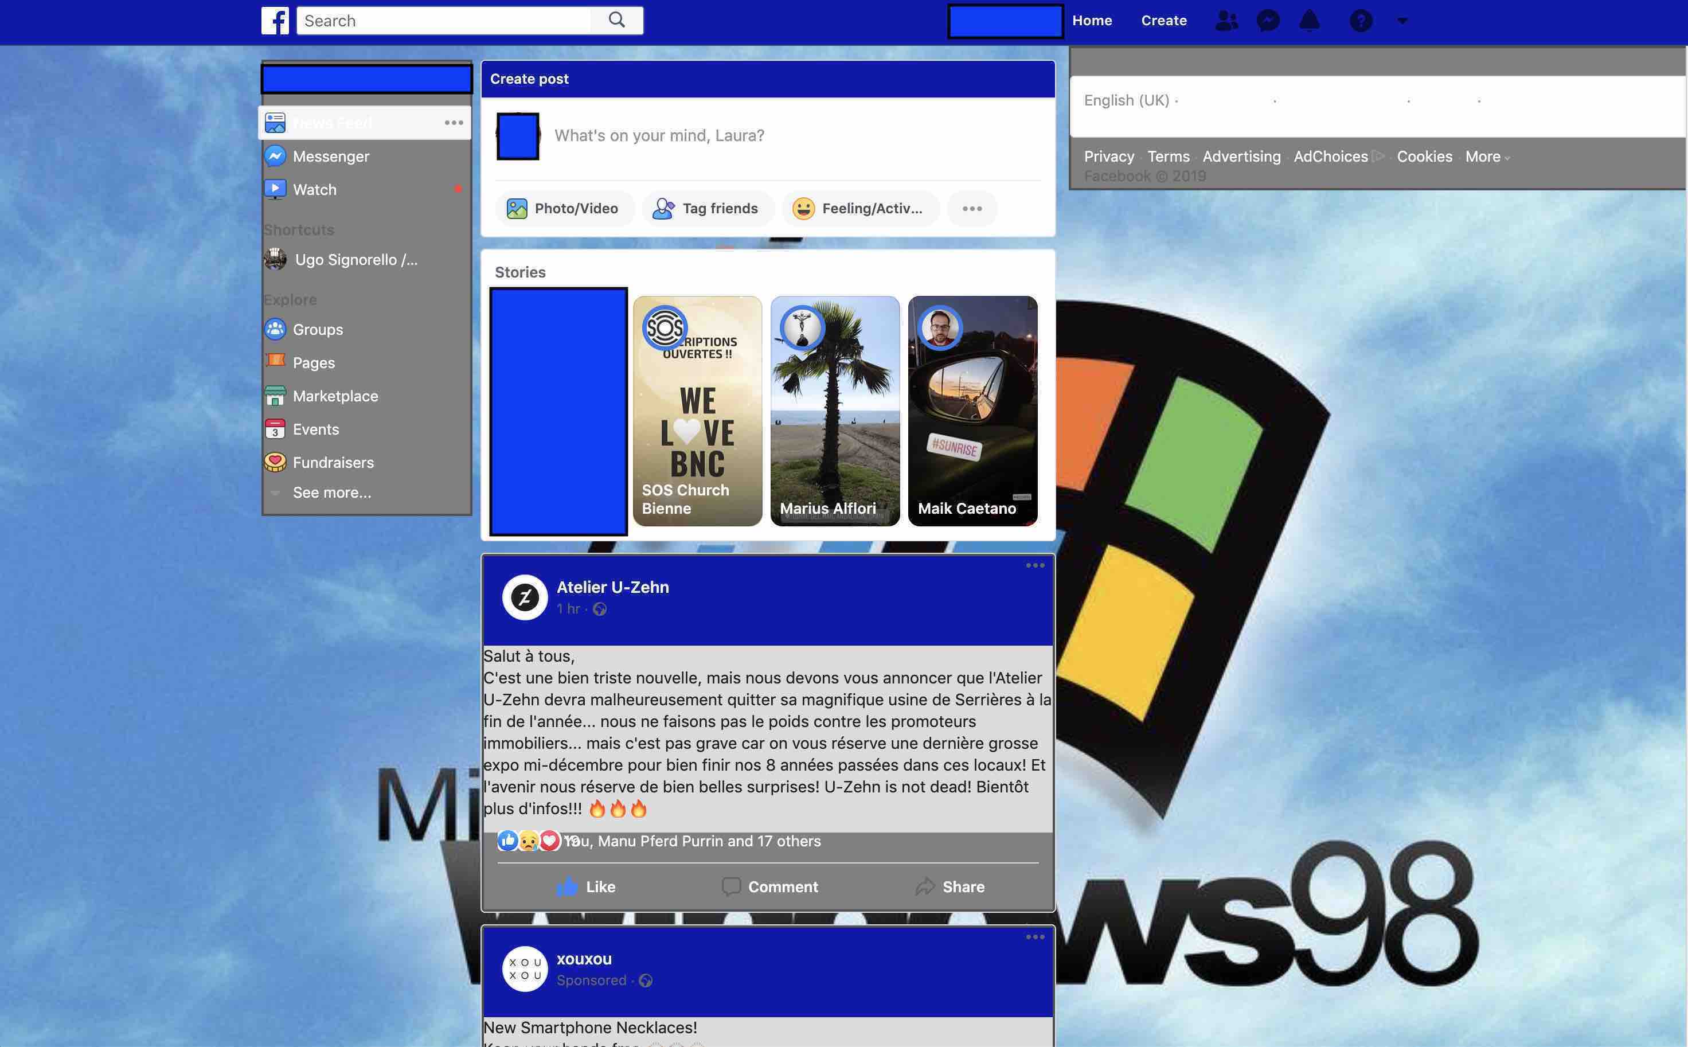1688x1047 pixels.
Task: Expand the account dropdown arrow in top bar
Action: point(1402,21)
